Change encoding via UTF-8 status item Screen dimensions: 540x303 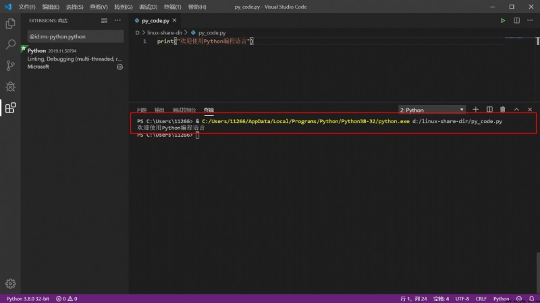click(x=462, y=299)
